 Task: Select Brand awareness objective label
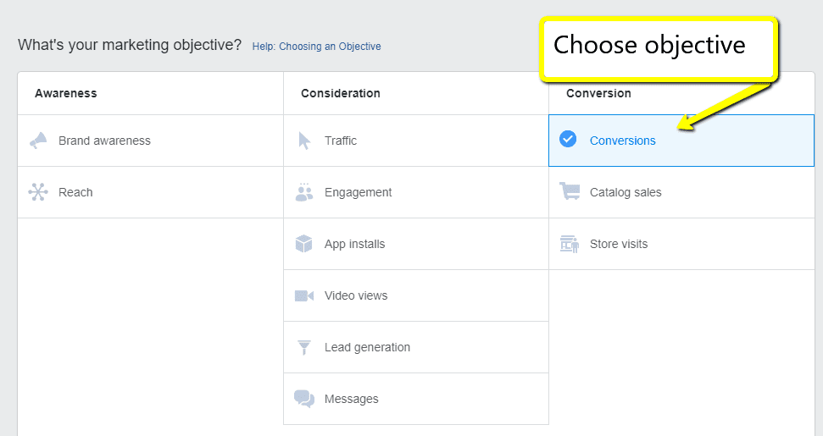click(x=104, y=141)
